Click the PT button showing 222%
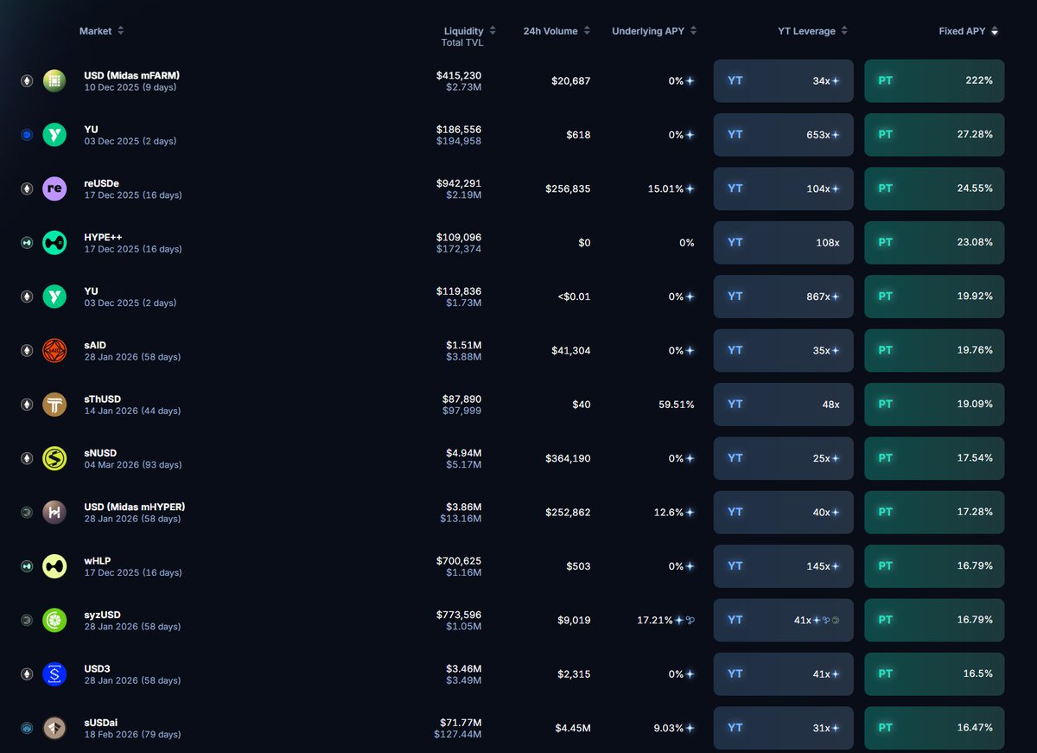1037x753 pixels. (x=933, y=80)
